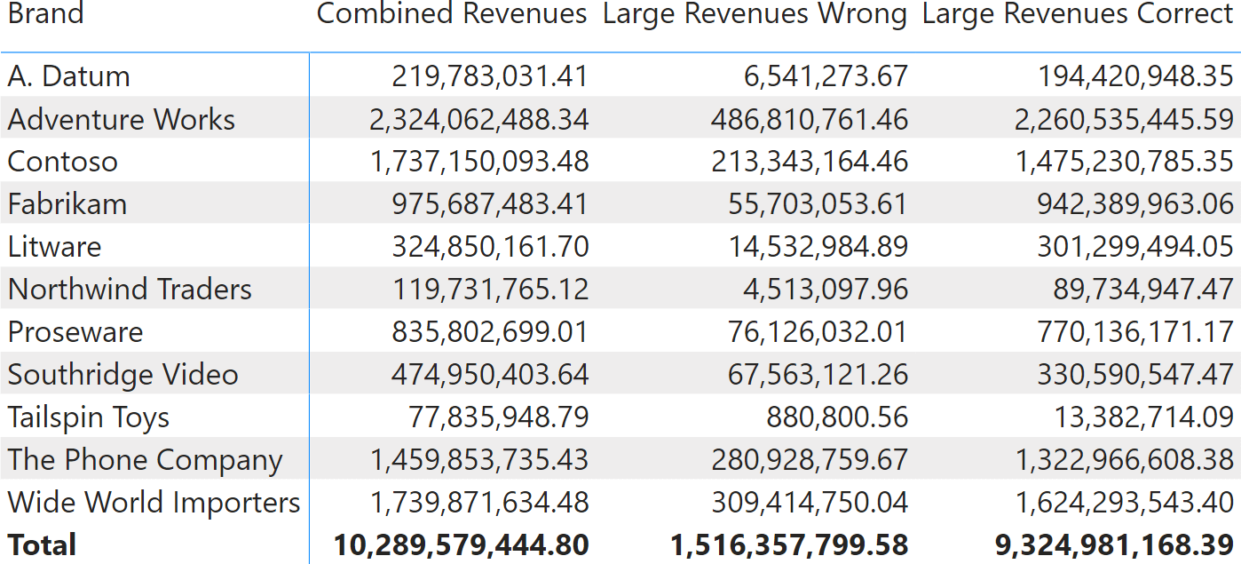This screenshot has width=1241, height=564.
Task: Select the Large Revenues Correct total 9,324,981,168.39
Action: coord(1115,544)
